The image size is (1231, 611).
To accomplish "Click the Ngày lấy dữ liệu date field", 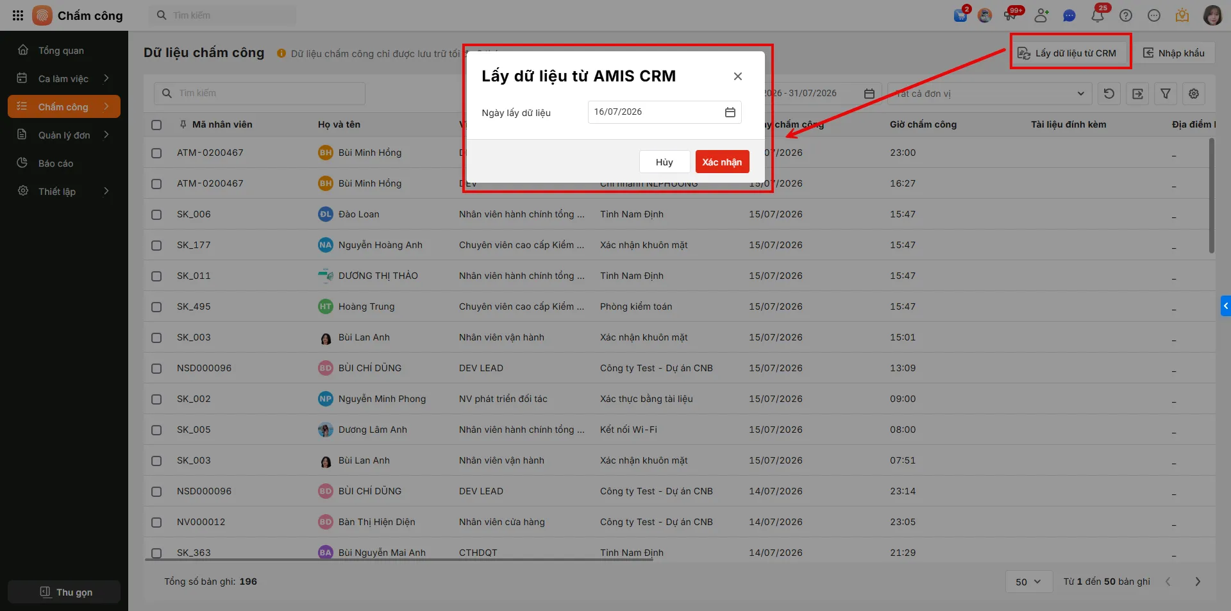I will [x=664, y=112].
